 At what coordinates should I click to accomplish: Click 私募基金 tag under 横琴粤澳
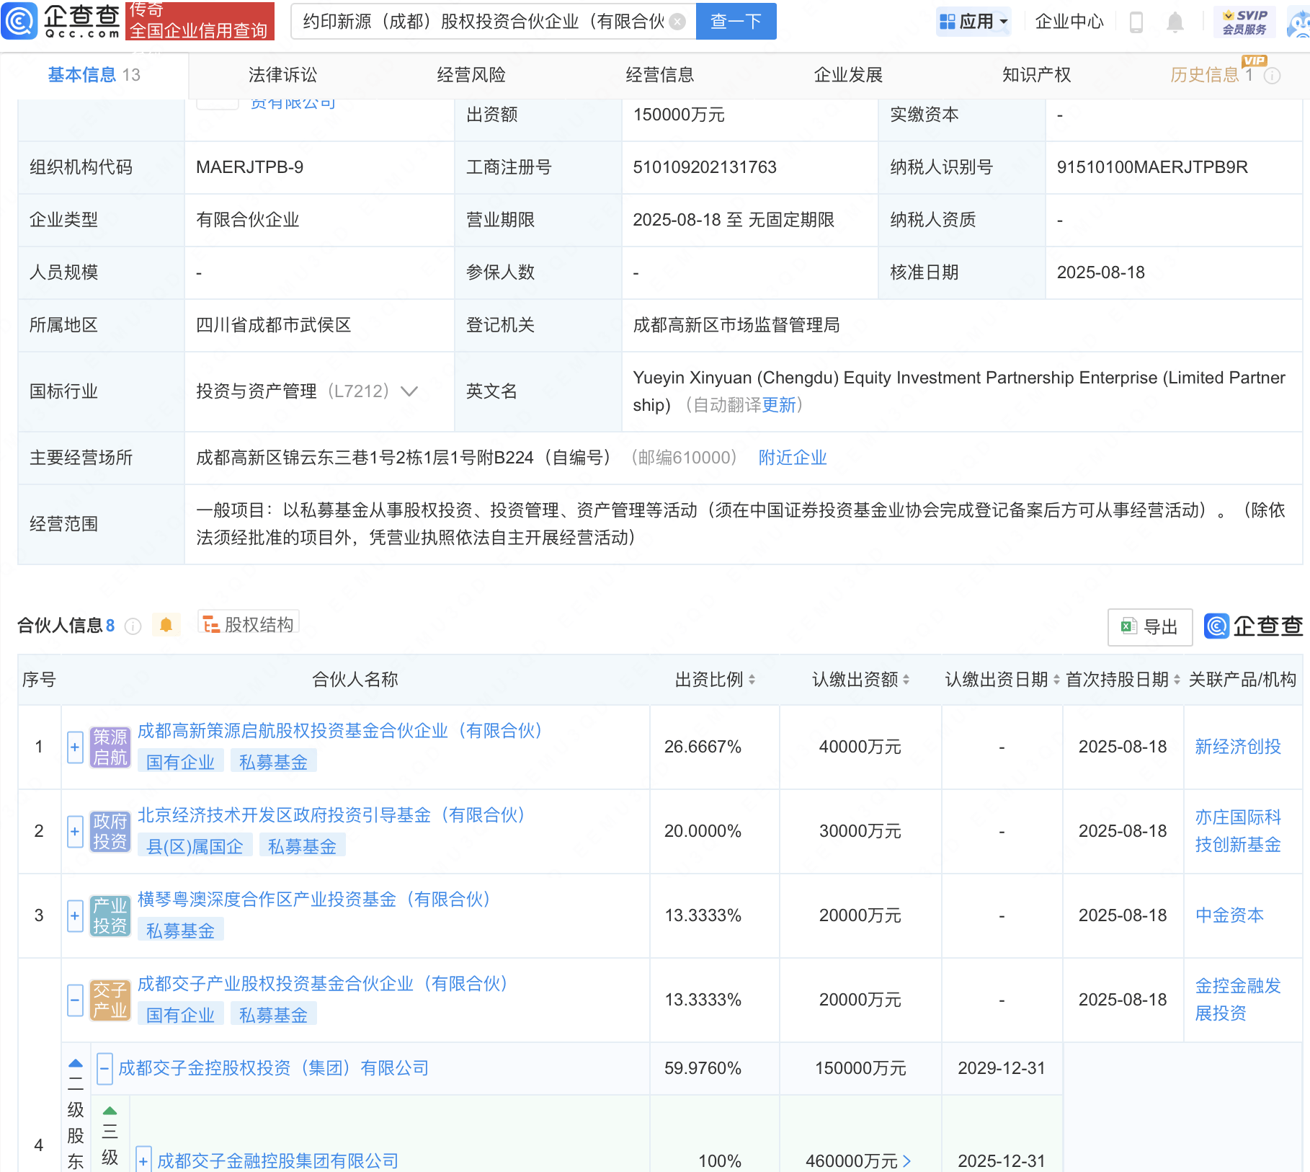[x=180, y=931]
